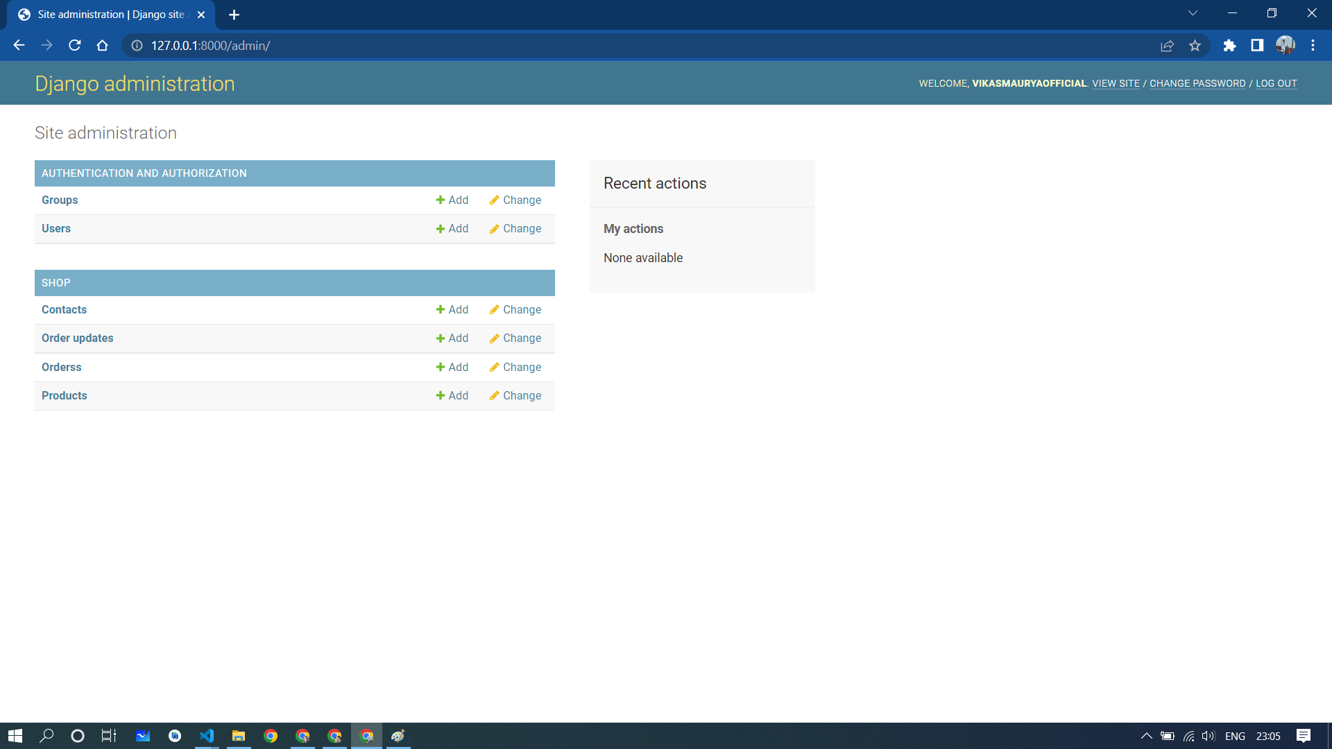Show hidden system tray icons
This screenshot has height=749, width=1332.
(1146, 736)
